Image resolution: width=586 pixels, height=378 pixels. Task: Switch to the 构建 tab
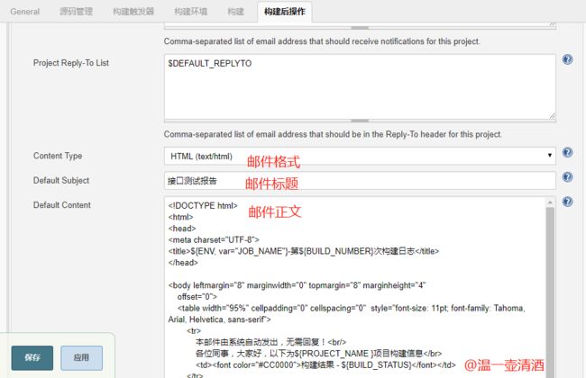(236, 12)
